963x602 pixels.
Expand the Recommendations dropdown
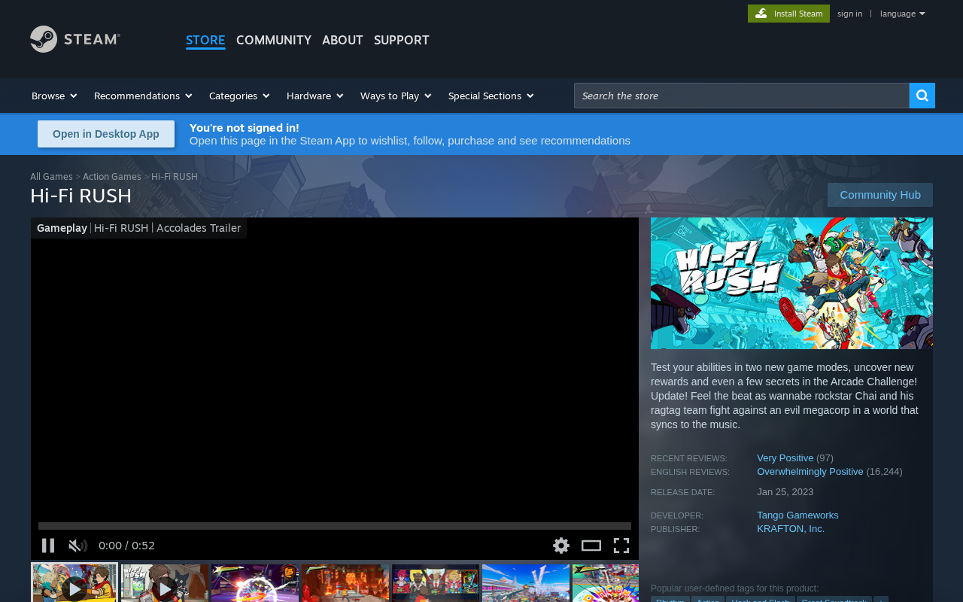[143, 96]
